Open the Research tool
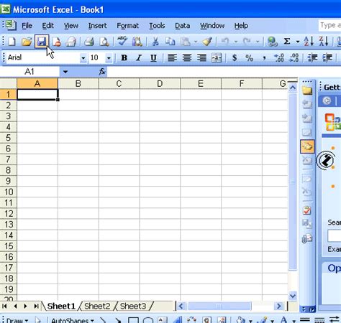 coord(137,42)
